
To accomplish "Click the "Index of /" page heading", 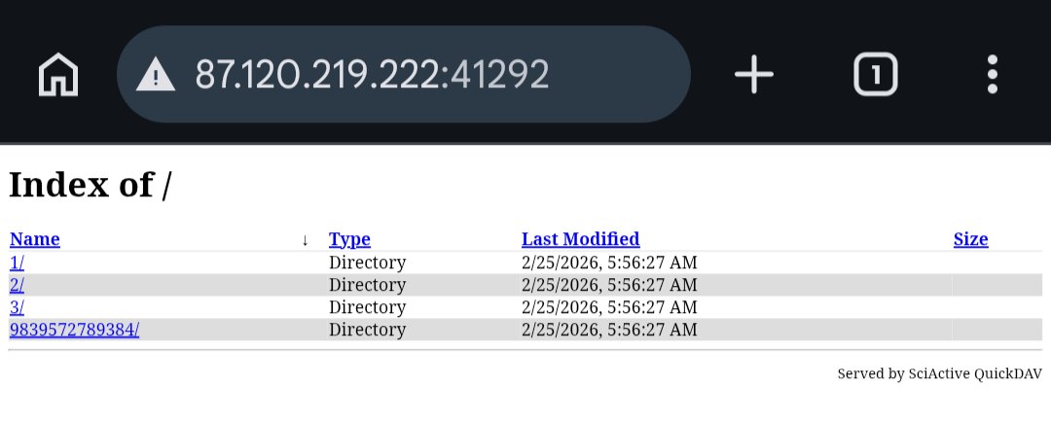I will pyautogui.click(x=90, y=185).
